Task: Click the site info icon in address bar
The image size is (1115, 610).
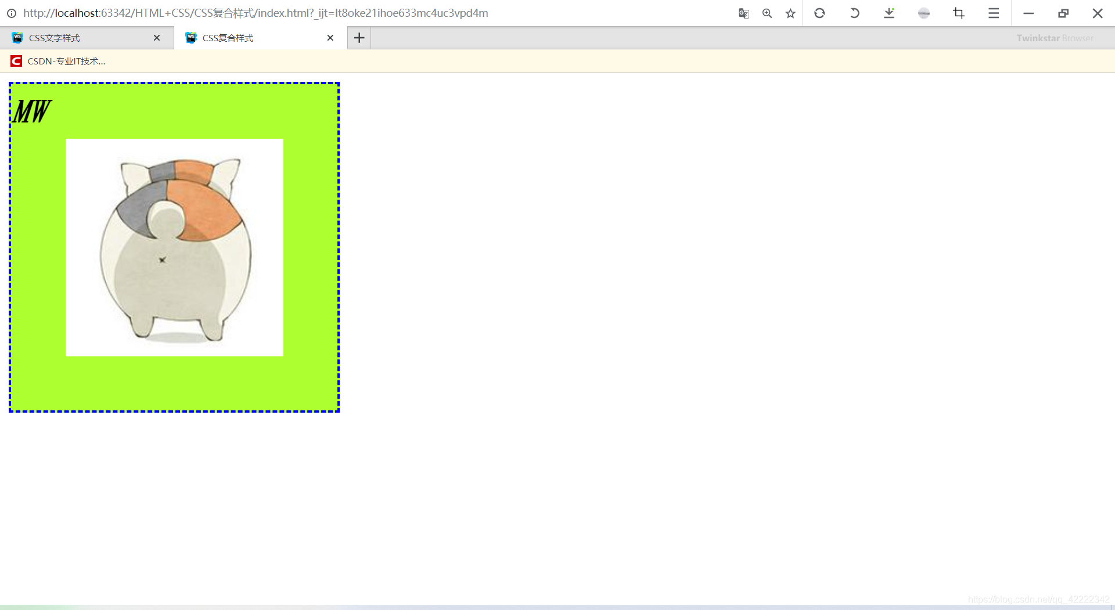Action: (x=12, y=13)
